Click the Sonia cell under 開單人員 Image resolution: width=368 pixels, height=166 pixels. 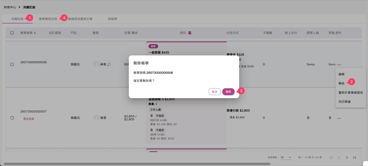click(x=310, y=65)
